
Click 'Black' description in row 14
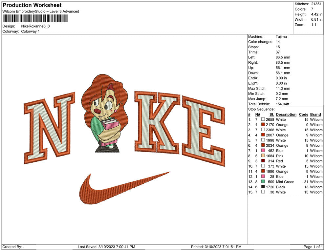pyautogui.click(x=281, y=187)
